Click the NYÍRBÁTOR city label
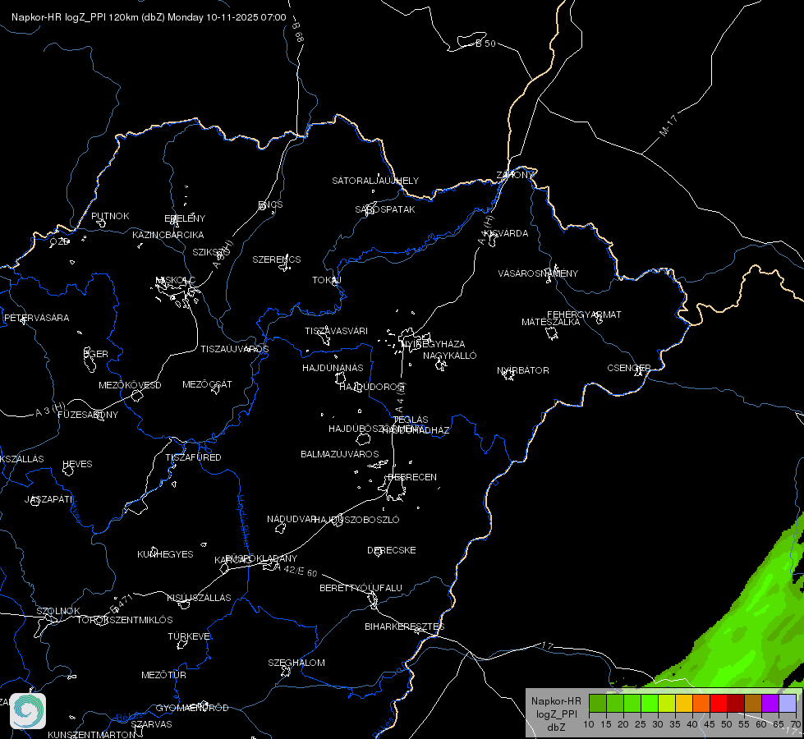Screen dimensions: 804x739 coord(523,370)
